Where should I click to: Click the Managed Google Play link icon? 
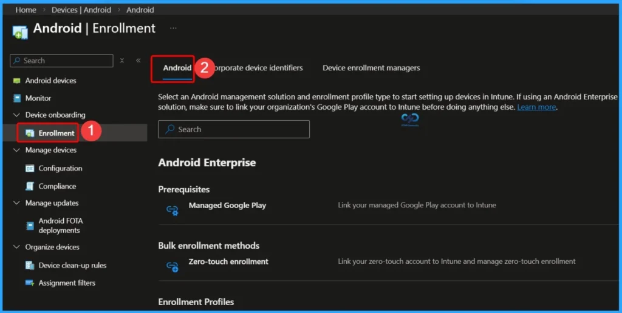click(x=172, y=210)
